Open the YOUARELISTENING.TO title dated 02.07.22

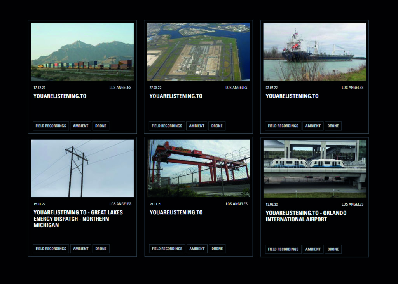(x=292, y=96)
